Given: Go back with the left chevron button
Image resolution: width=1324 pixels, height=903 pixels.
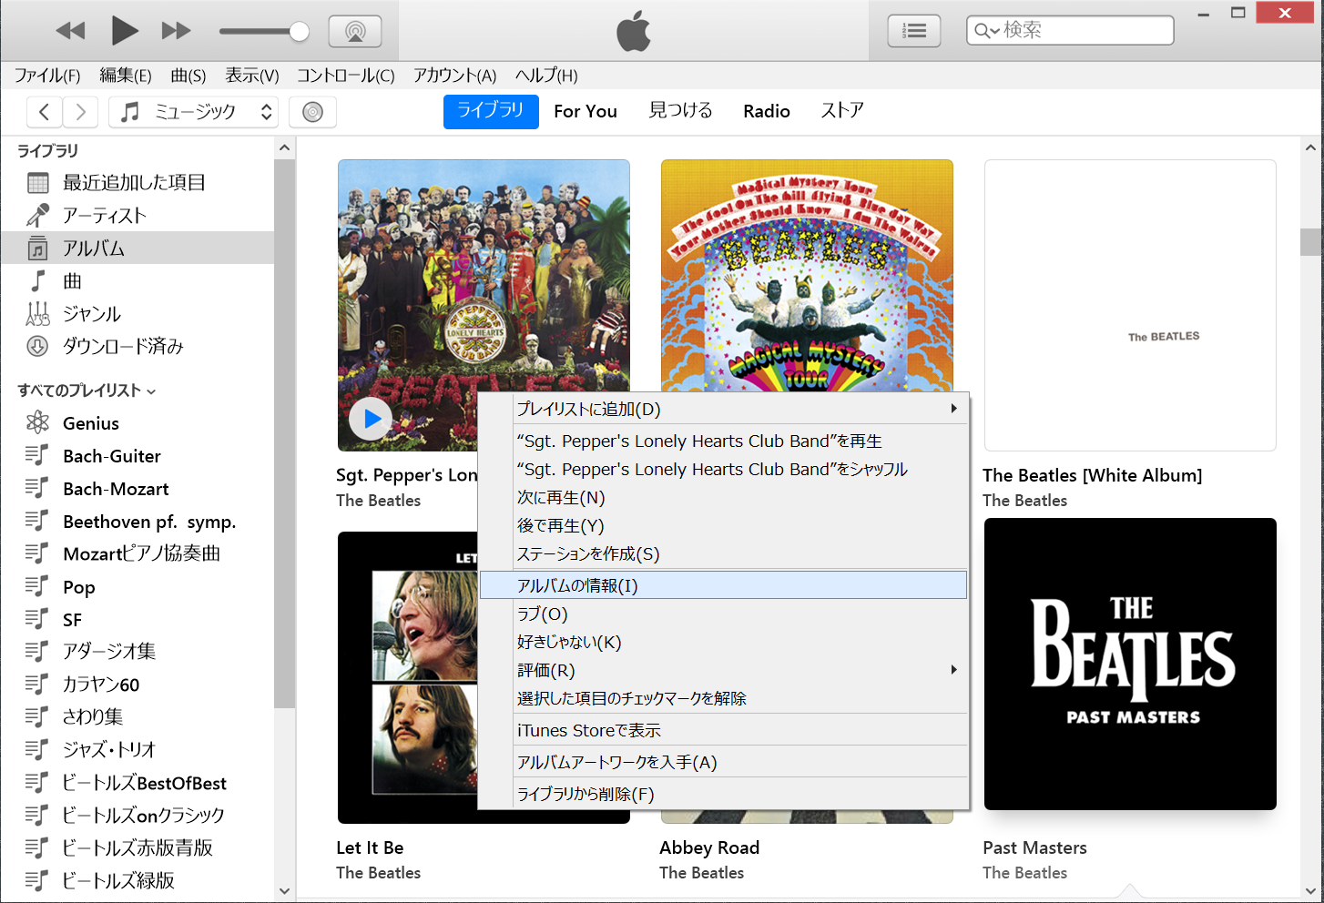Looking at the screenshot, I should [x=45, y=112].
